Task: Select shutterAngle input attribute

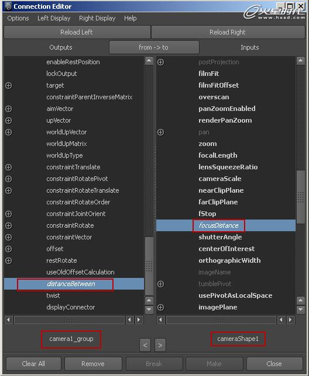Action: pos(220,237)
